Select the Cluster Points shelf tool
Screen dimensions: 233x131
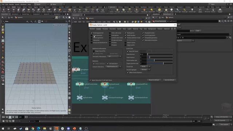(x=86, y=11)
